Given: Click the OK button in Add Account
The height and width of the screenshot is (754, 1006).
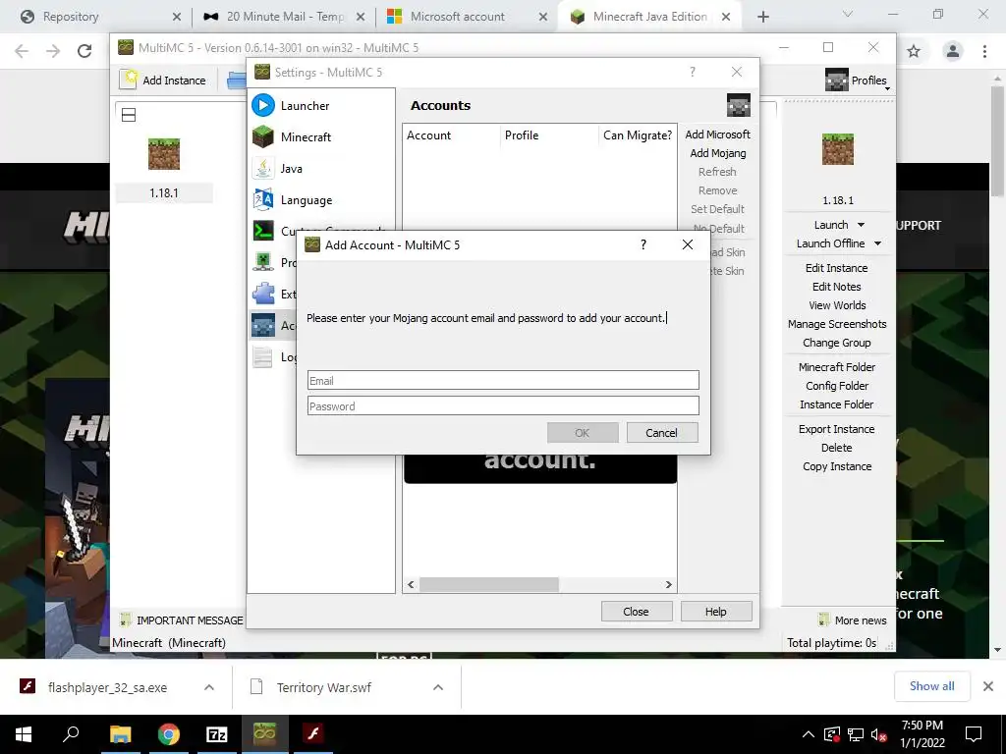Looking at the screenshot, I should pyautogui.click(x=583, y=433).
